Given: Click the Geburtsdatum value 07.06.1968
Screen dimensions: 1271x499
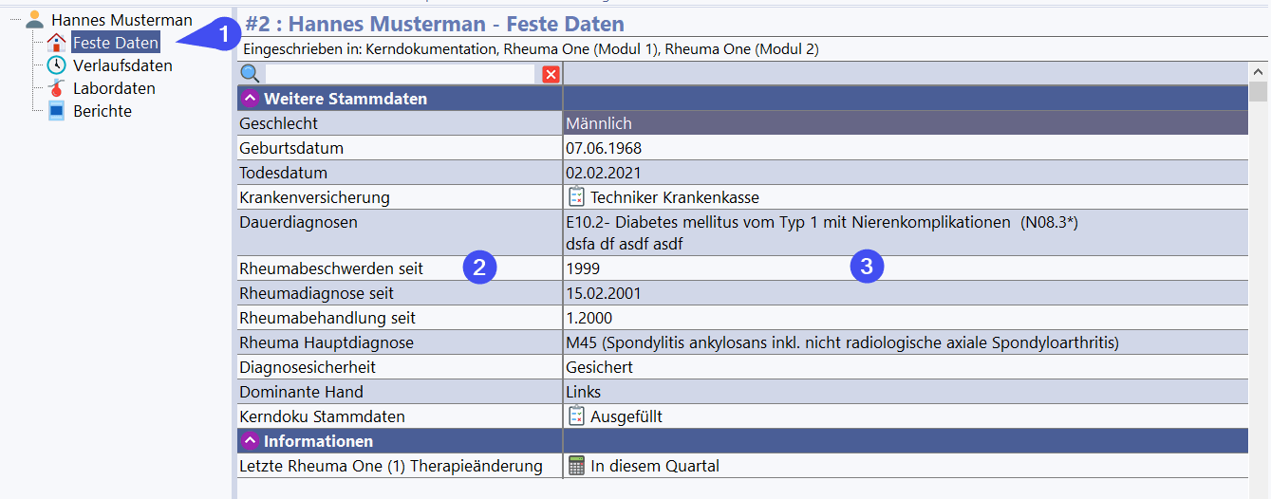Looking at the screenshot, I should tap(604, 148).
